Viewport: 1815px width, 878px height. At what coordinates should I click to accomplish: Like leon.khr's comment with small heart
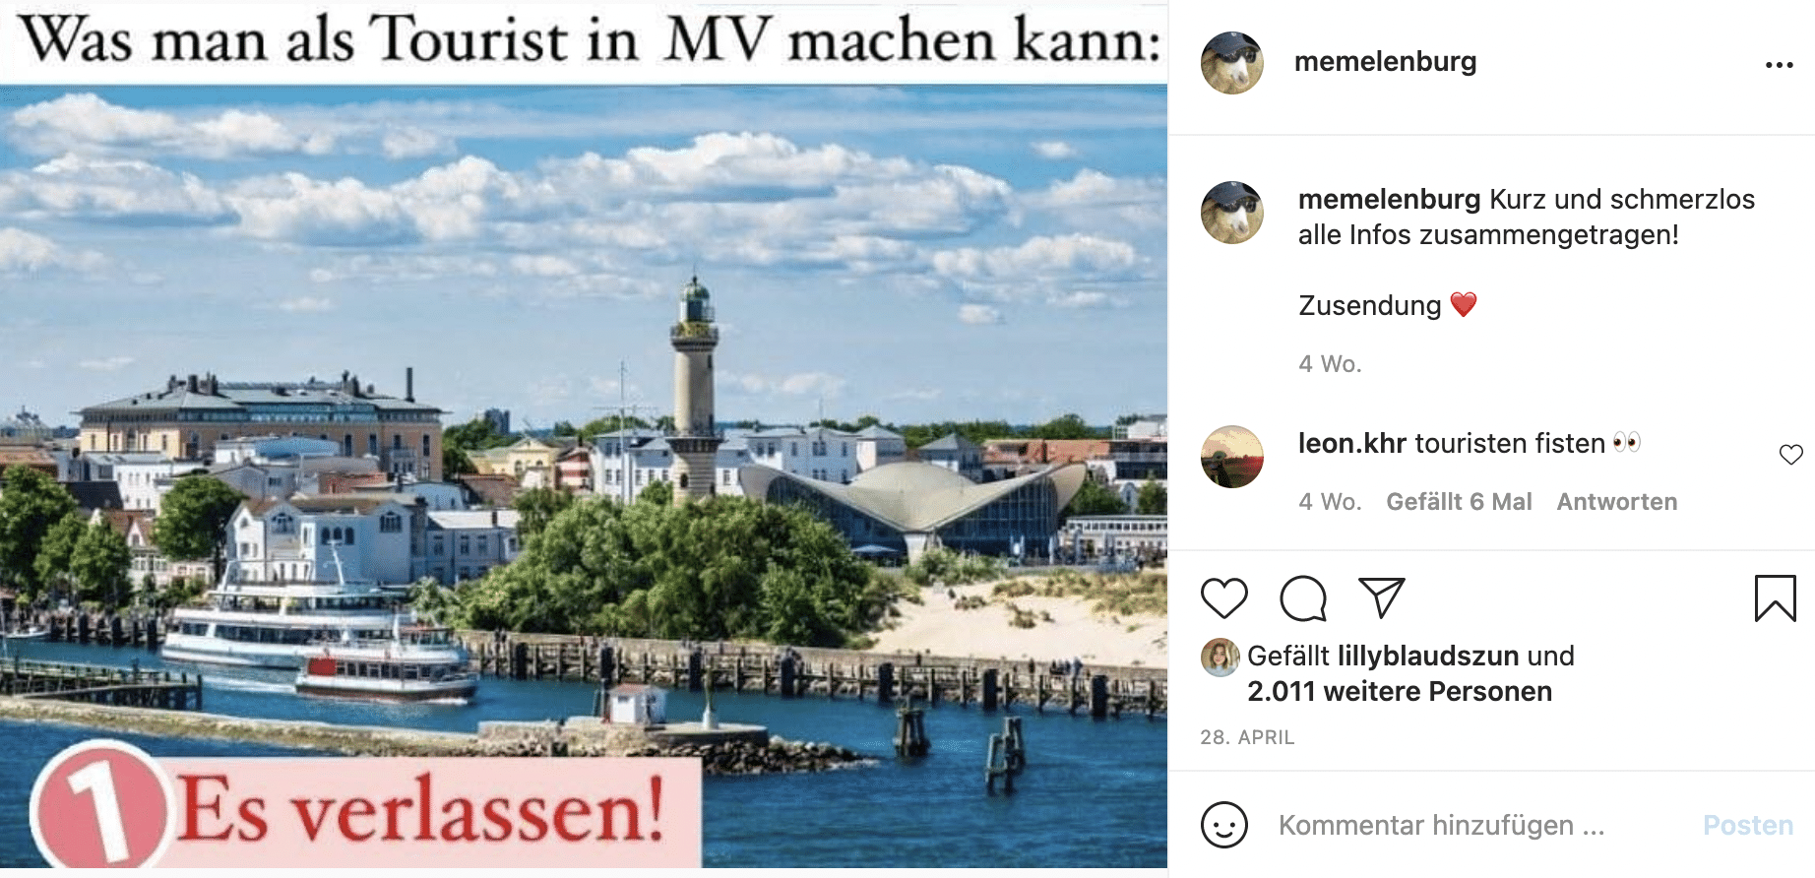1790,454
